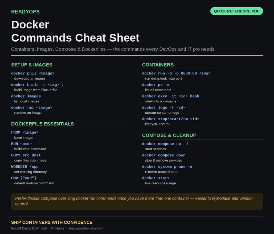Viewport: 274px width, 234px height.
Task: Click SHIP CONTAINERS WITH CONFIDENCE footer heading
Action: click(52, 222)
